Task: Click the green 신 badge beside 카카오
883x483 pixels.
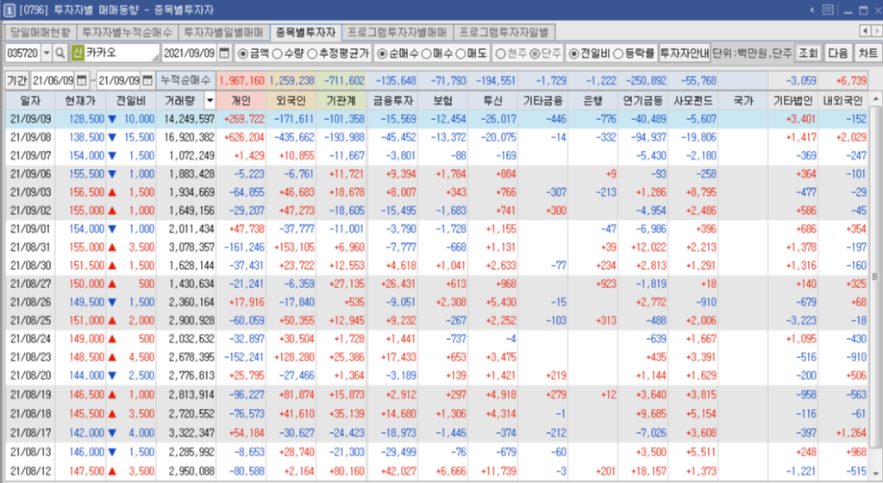Action: [x=77, y=53]
